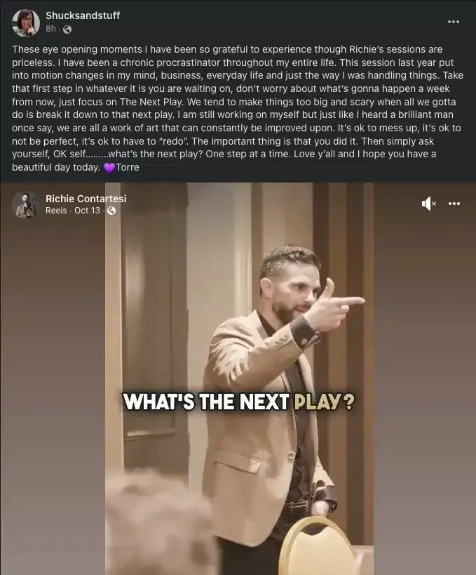Open the Oct 13 reel date link

[87, 211]
